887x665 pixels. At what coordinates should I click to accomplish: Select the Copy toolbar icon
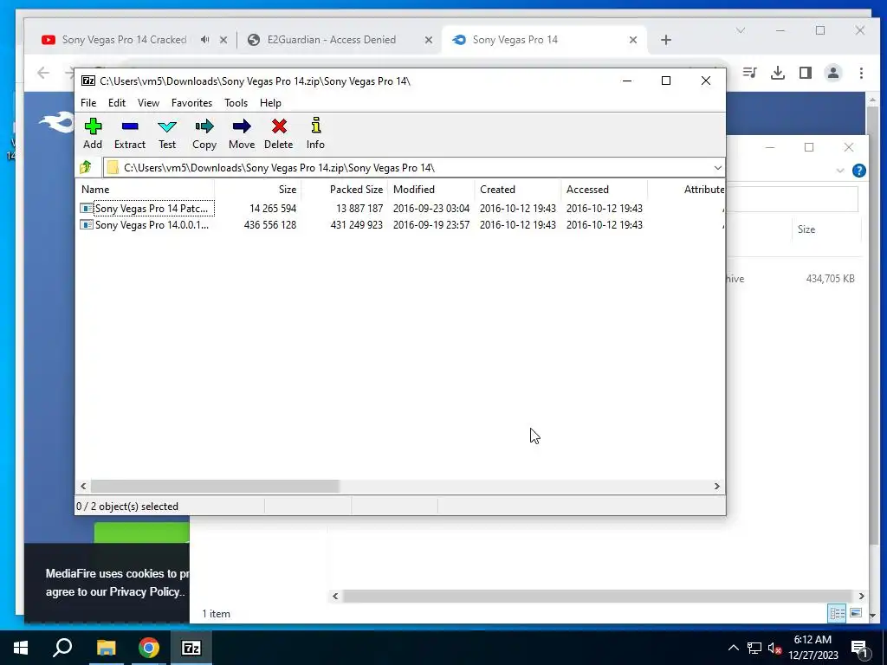[204, 133]
